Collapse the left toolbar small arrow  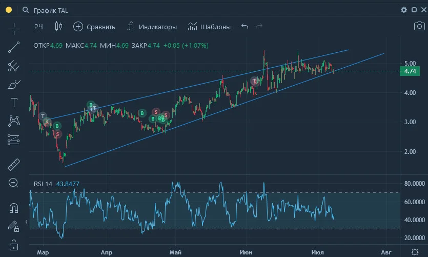(x=27, y=222)
